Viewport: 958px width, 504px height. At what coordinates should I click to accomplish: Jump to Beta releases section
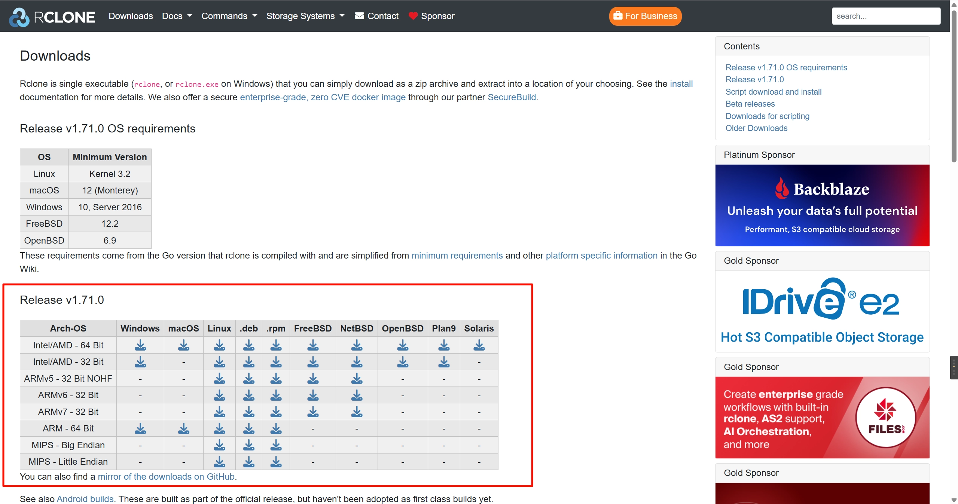point(750,104)
